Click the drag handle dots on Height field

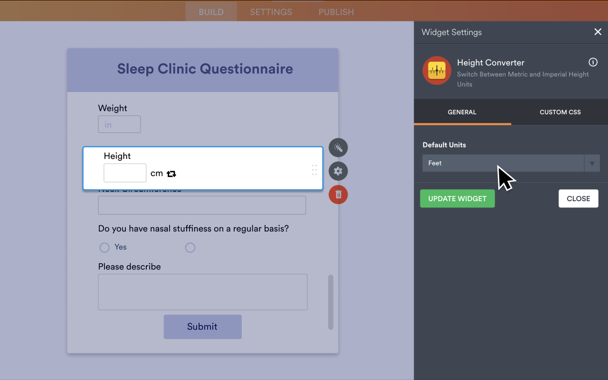[314, 170]
